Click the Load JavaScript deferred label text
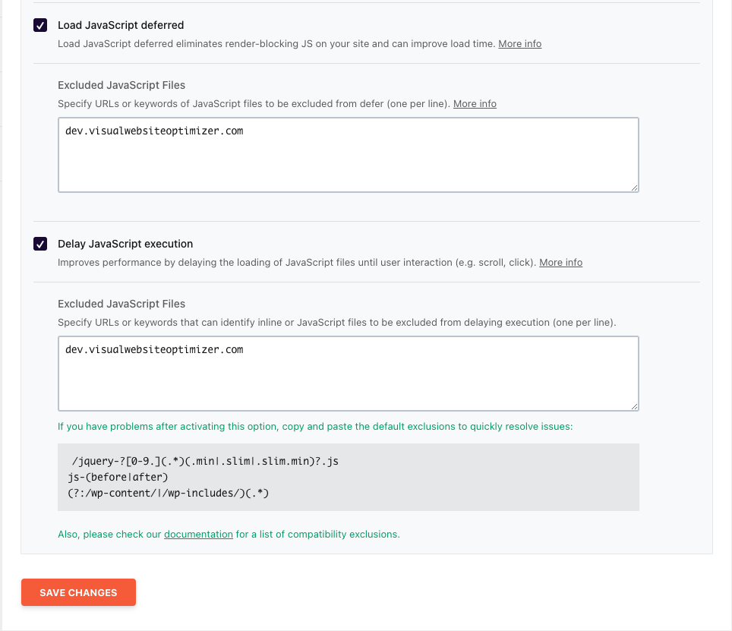 tap(121, 25)
